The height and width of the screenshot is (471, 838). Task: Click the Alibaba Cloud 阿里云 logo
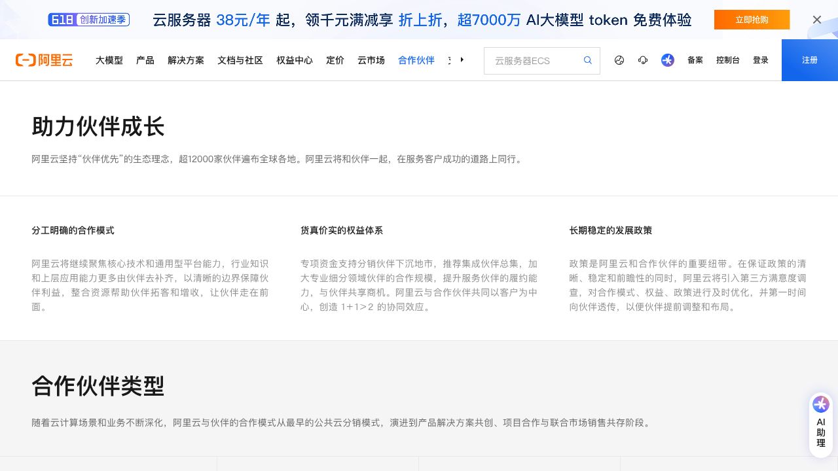(44, 60)
